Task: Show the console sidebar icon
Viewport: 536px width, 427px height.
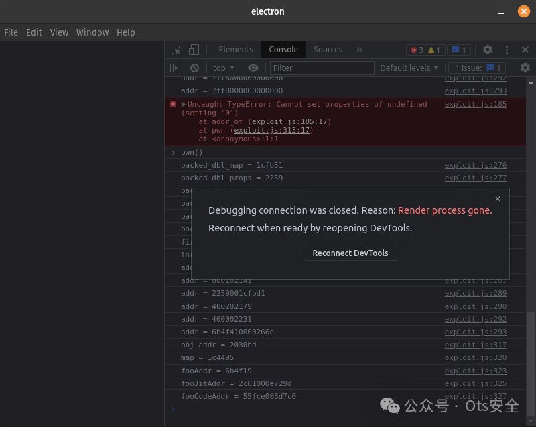Action: 175,68
